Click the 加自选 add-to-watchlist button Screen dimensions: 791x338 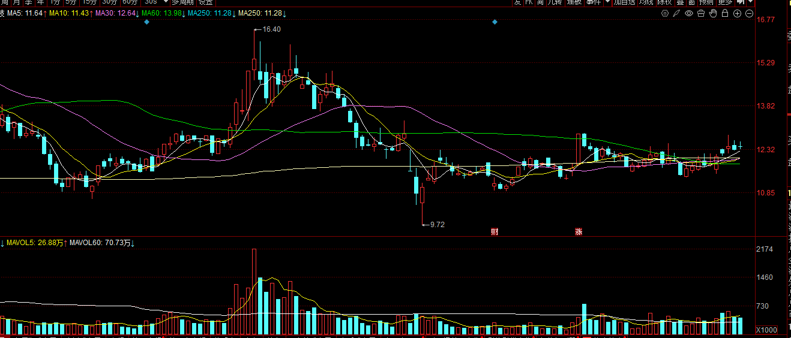click(x=624, y=2)
